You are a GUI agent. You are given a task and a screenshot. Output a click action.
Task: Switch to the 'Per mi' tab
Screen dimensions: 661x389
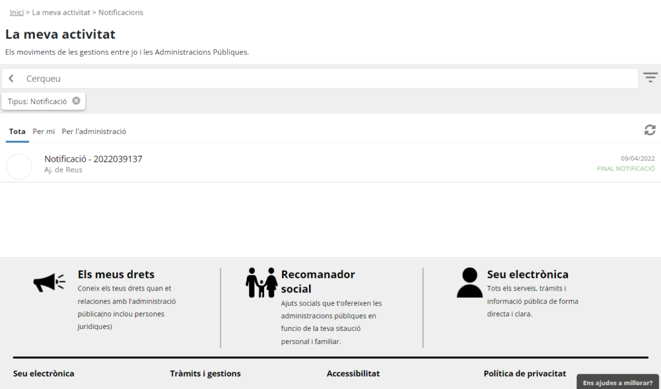(44, 131)
